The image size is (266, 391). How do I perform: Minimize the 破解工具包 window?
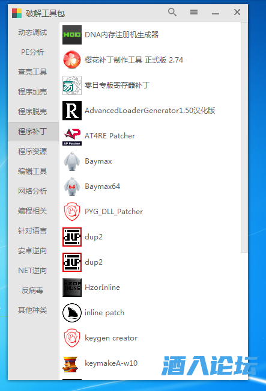tap(216, 13)
